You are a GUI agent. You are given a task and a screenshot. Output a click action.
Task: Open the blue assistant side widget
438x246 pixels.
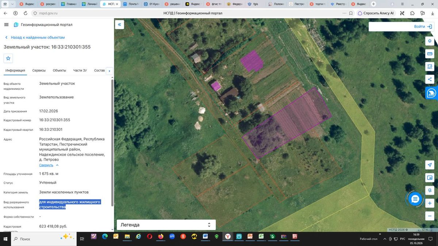pos(432,93)
